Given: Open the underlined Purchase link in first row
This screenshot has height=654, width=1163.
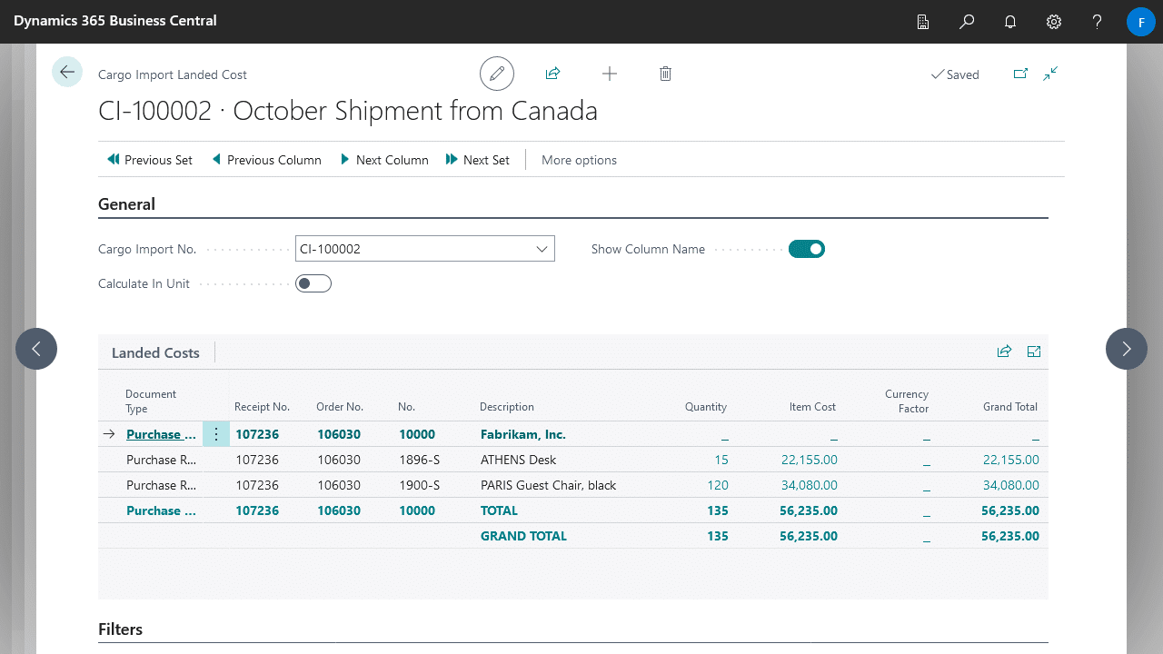Looking at the screenshot, I should [x=161, y=434].
